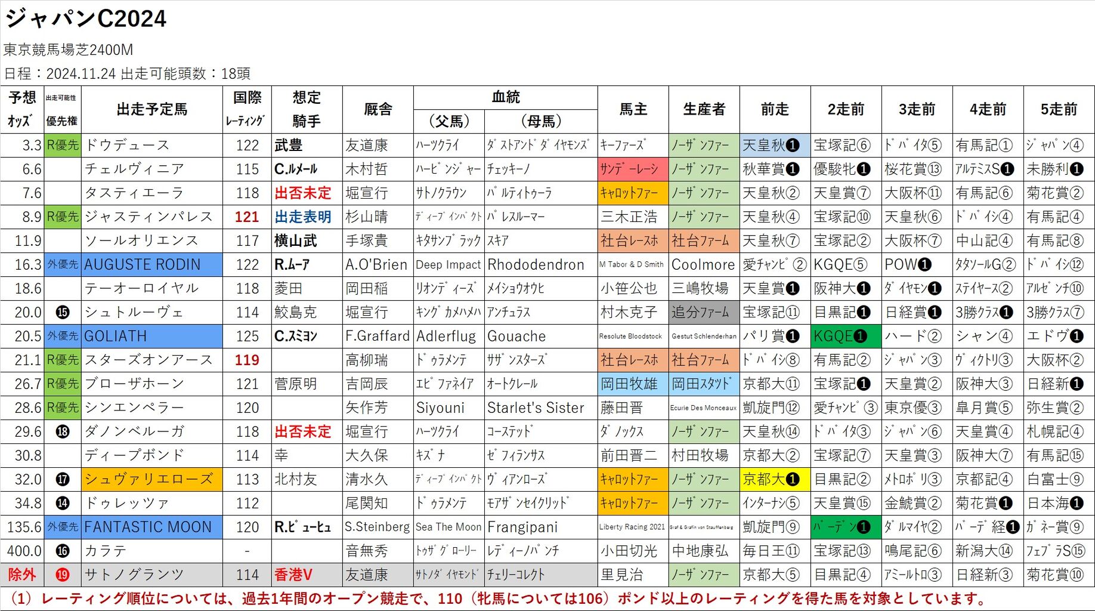
Task: Click the rating '125' in the GOLIATH row
Action: (247, 336)
